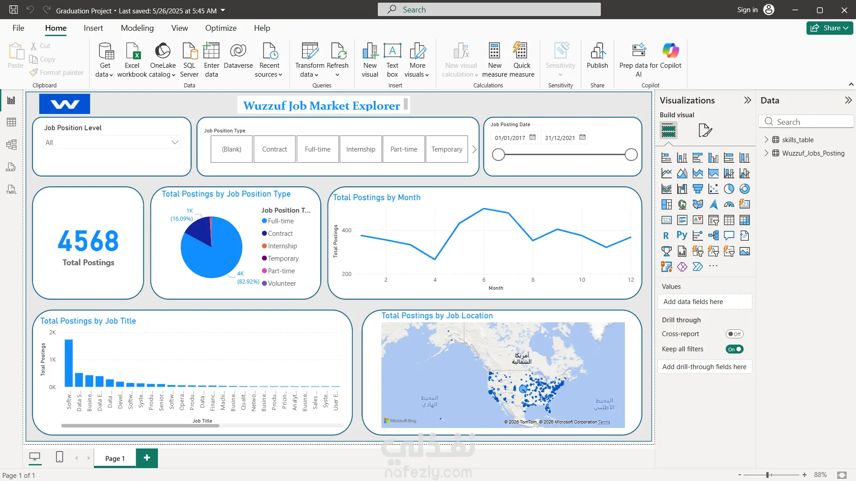Select the pie chart visual type
Image resolution: width=856 pixels, height=481 pixels.
(729, 189)
